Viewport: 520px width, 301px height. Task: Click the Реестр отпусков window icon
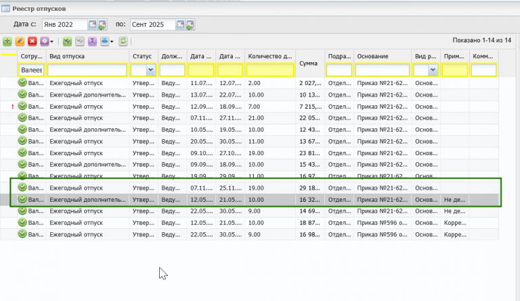5,9
